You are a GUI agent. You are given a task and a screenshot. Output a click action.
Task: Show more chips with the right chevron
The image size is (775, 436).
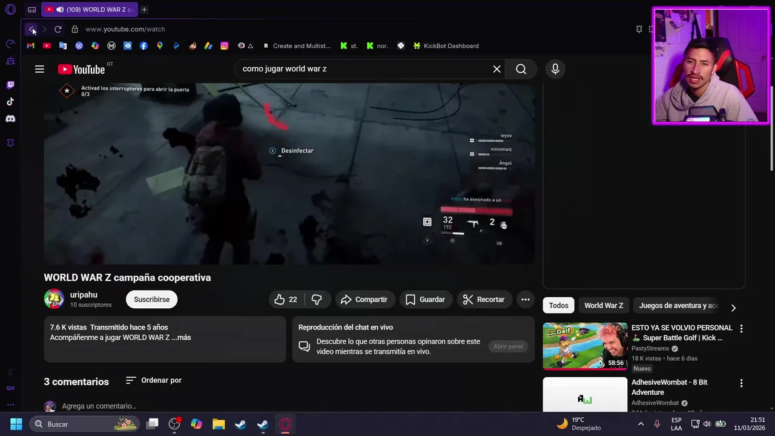(733, 308)
